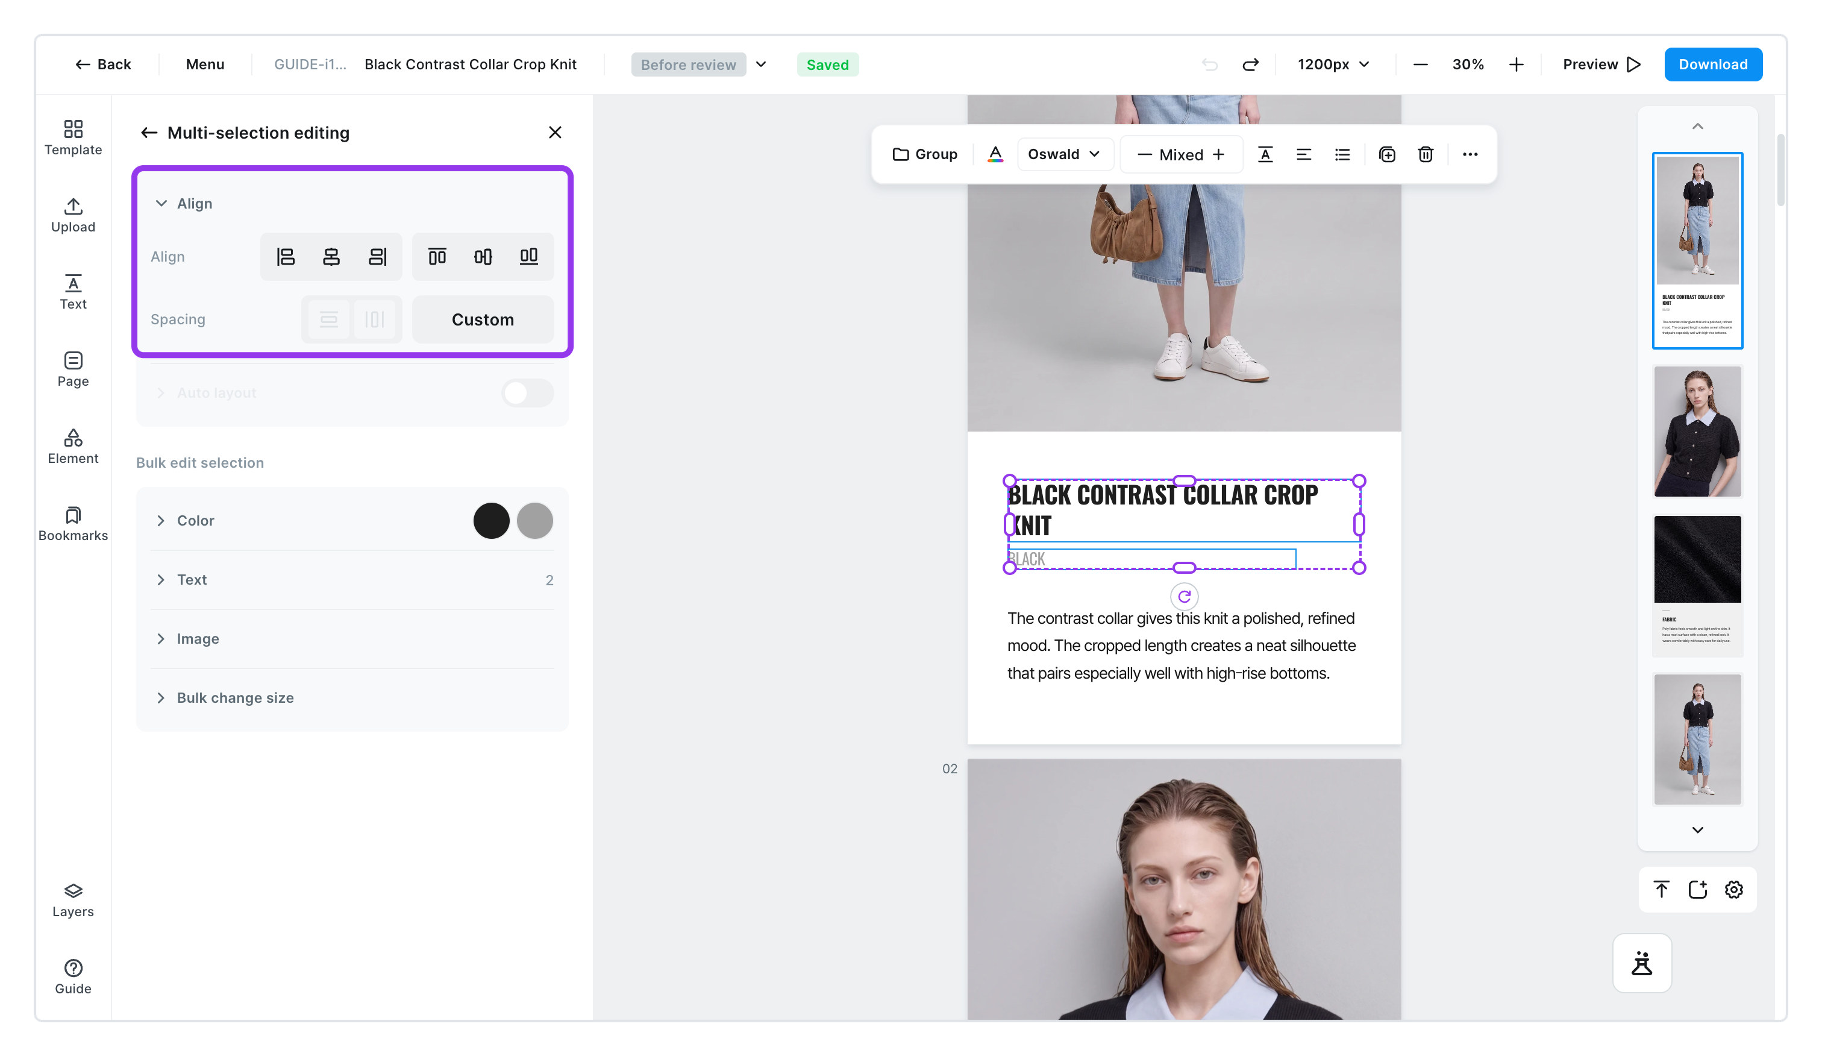The height and width of the screenshot is (1056, 1822).
Task: Expand the Text bulk edit section
Action: [x=160, y=580]
